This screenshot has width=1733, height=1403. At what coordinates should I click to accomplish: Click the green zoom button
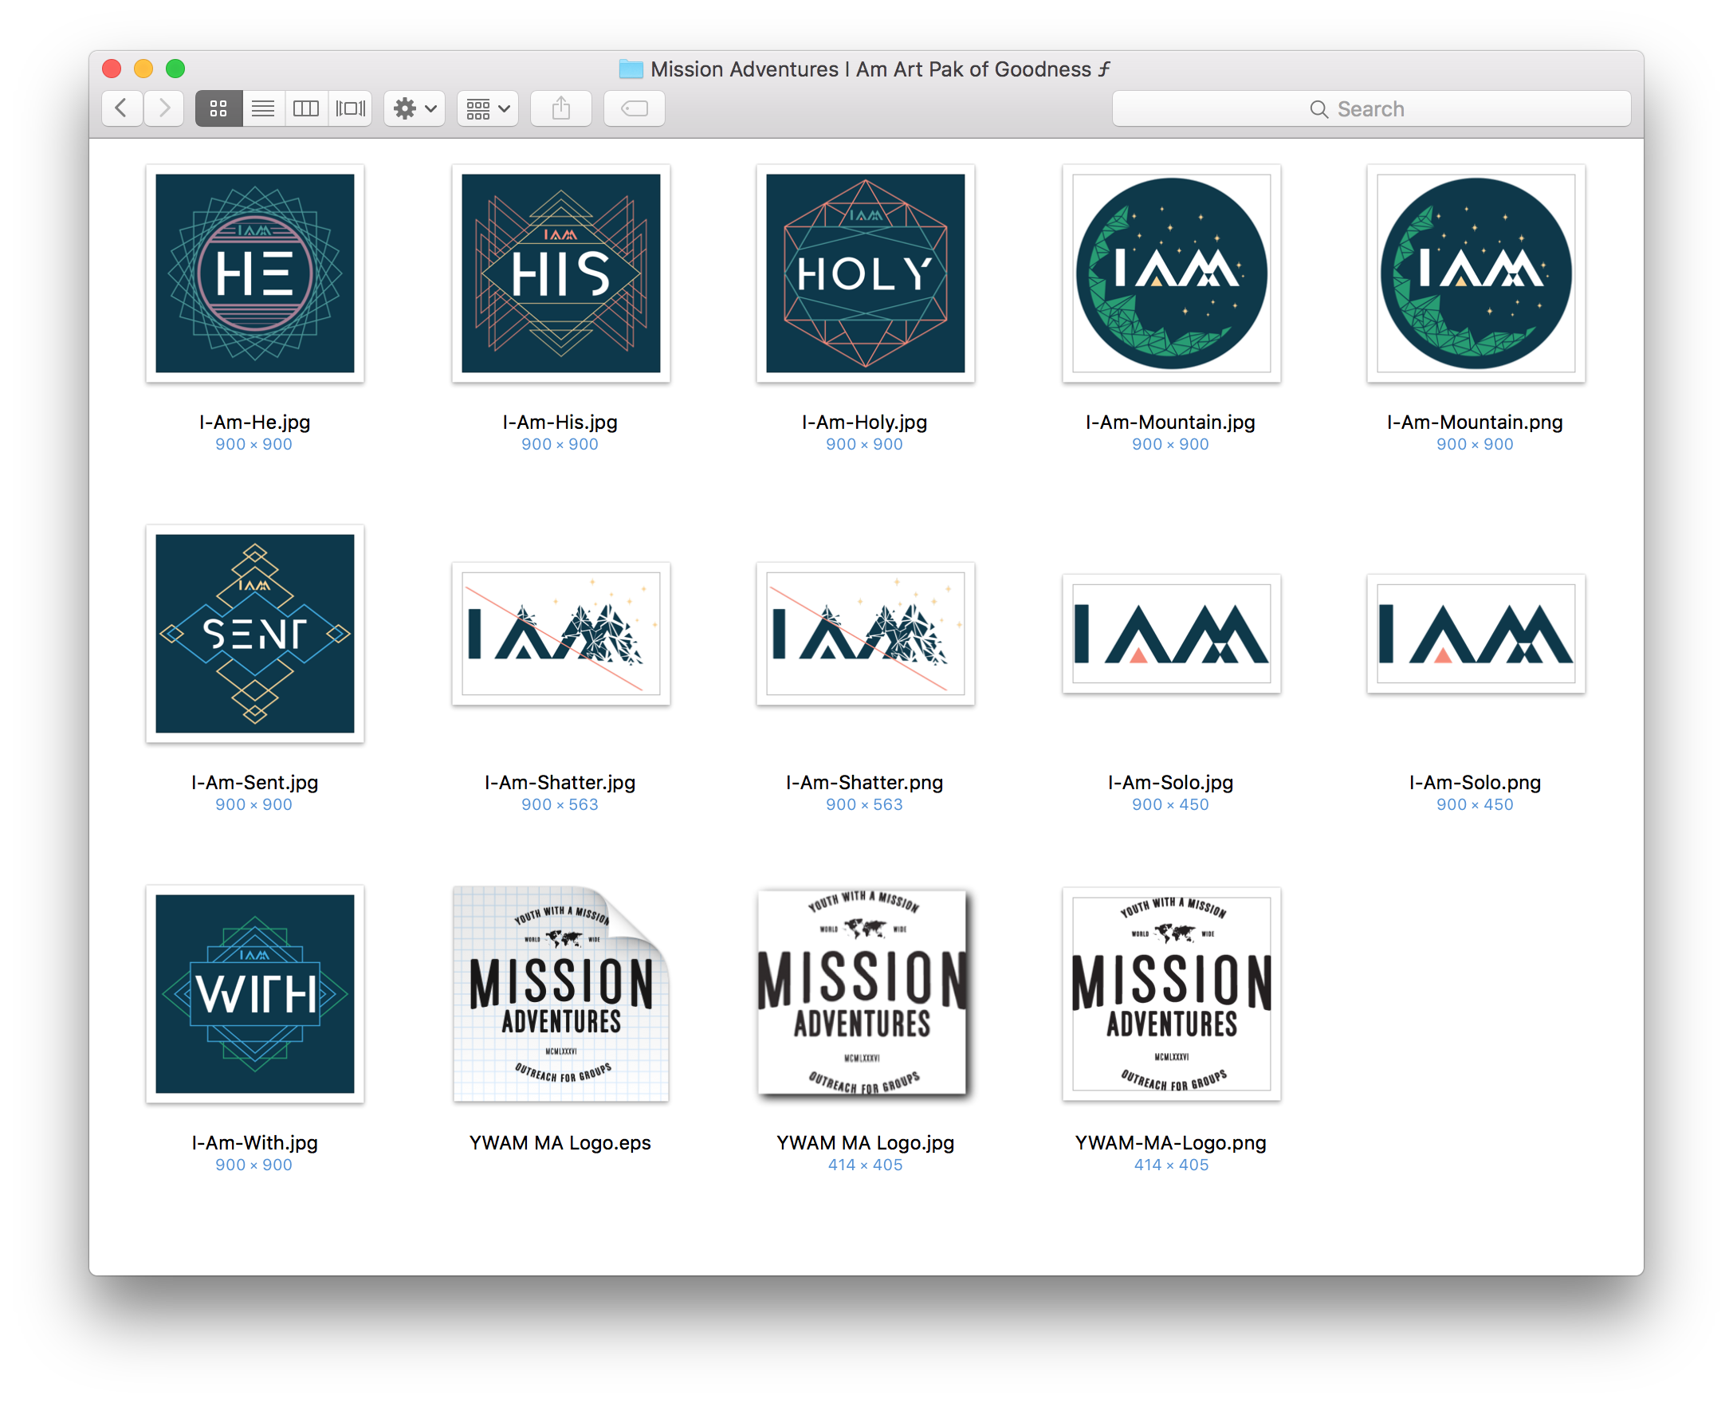[x=175, y=69]
